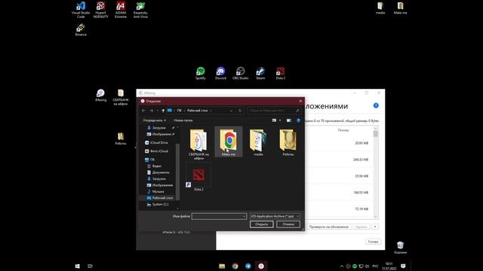Image resolution: width=483 pixels, height=271 pixels.
Task: Open Фото iCloud in the dialog sidebar
Action: pyautogui.click(x=156, y=151)
